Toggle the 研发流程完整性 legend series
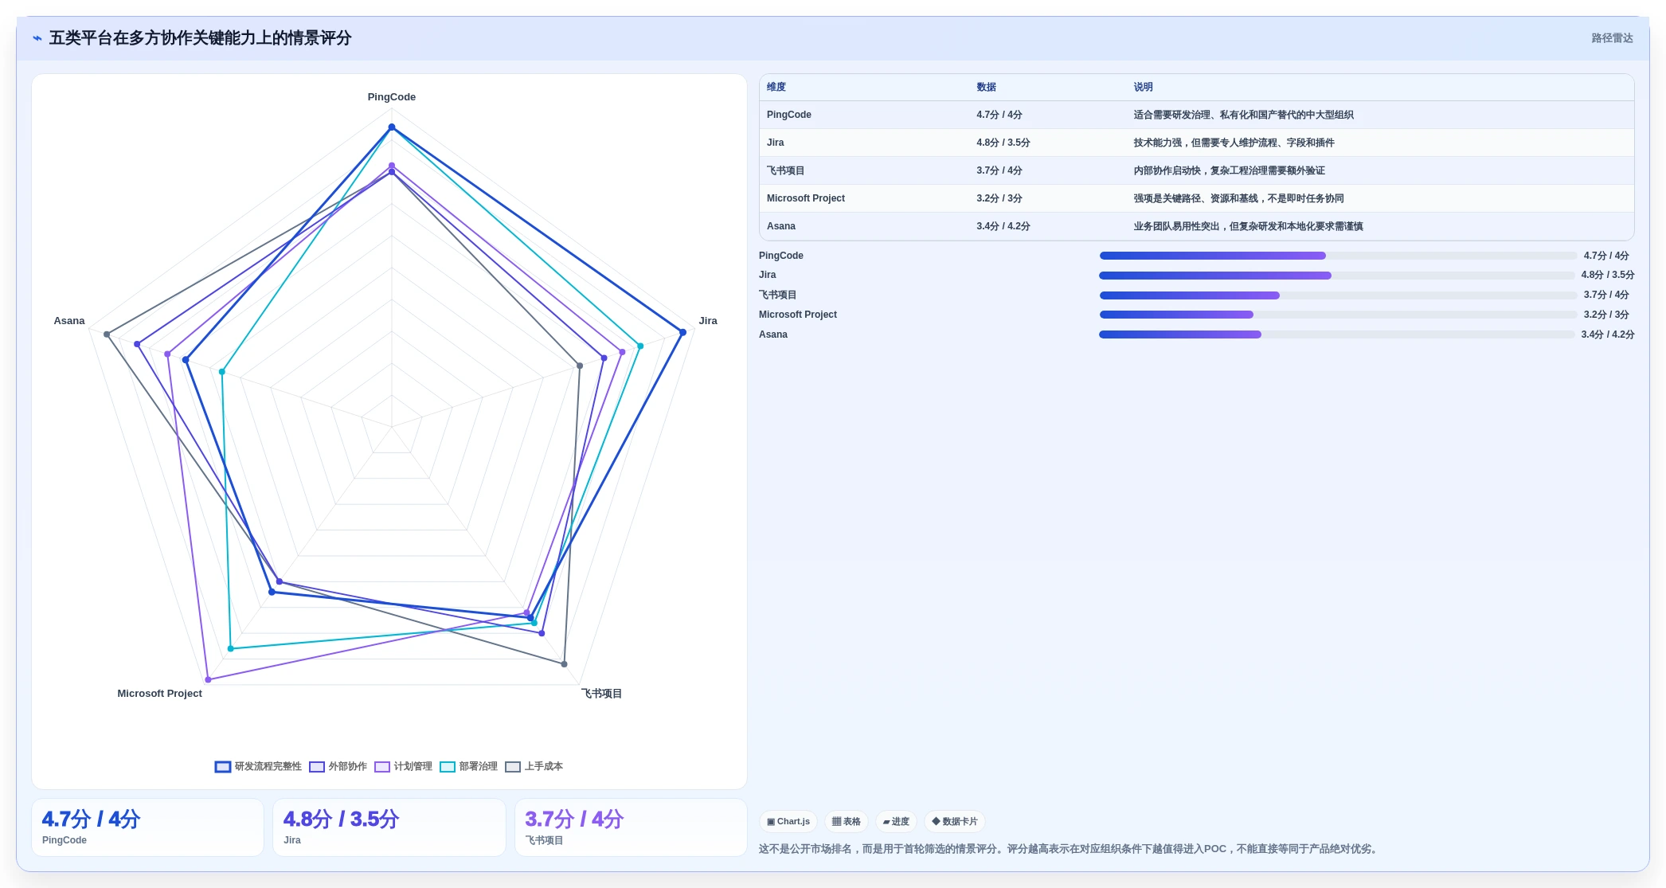This screenshot has width=1666, height=888. coord(258,766)
